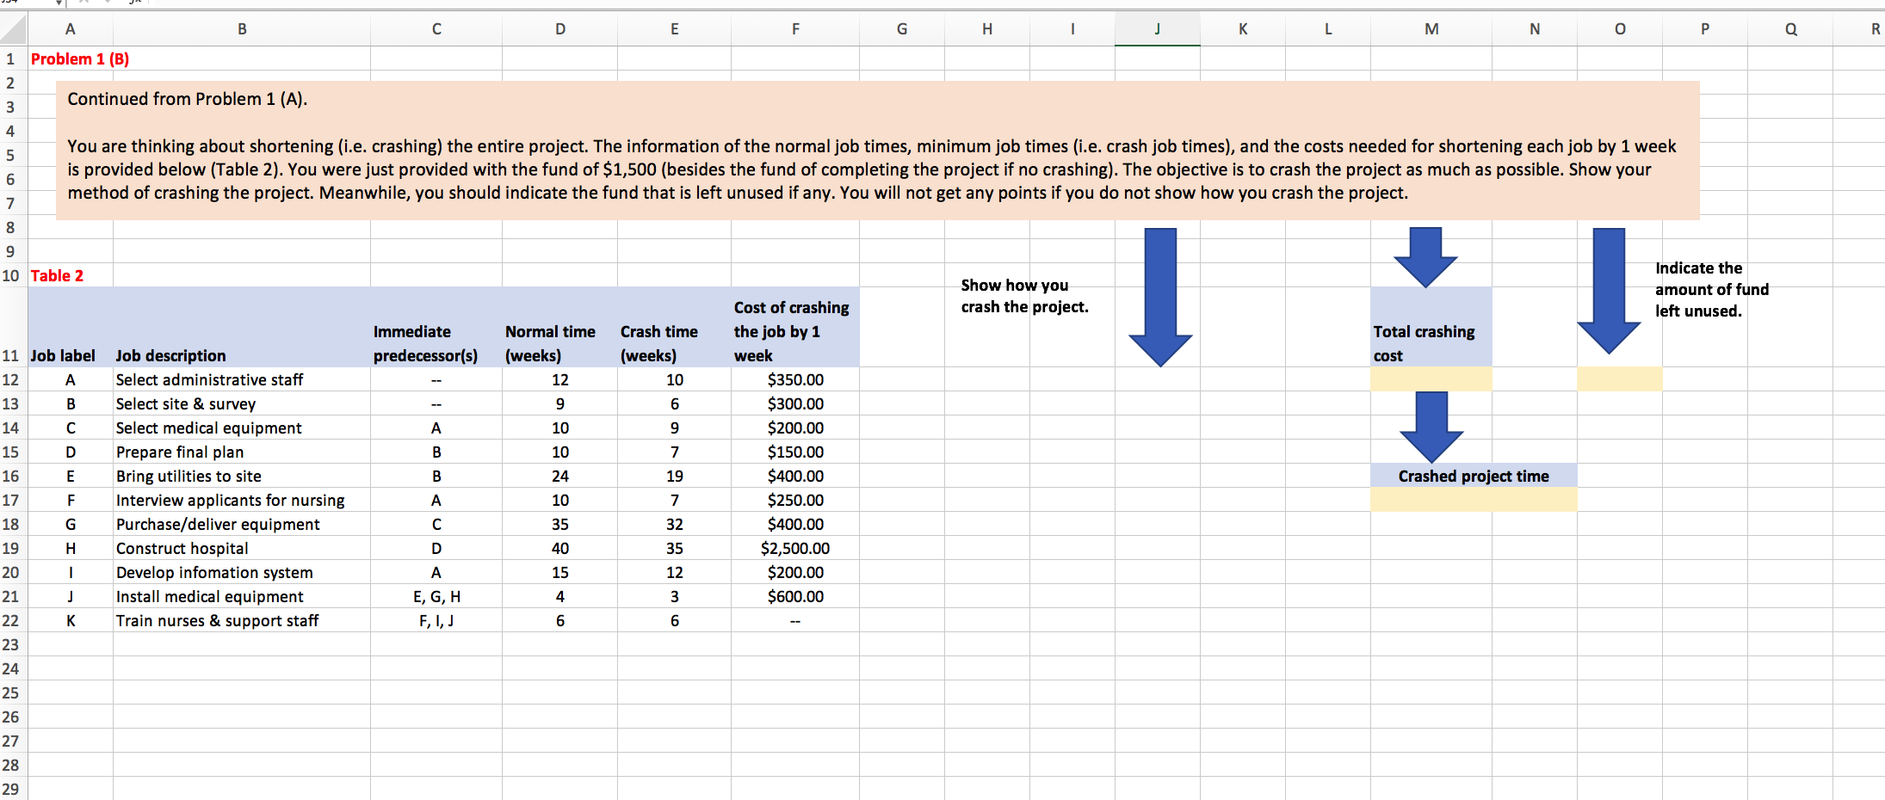Select row 12 header
This screenshot has width=1885, height=800.
coord(11,379)
